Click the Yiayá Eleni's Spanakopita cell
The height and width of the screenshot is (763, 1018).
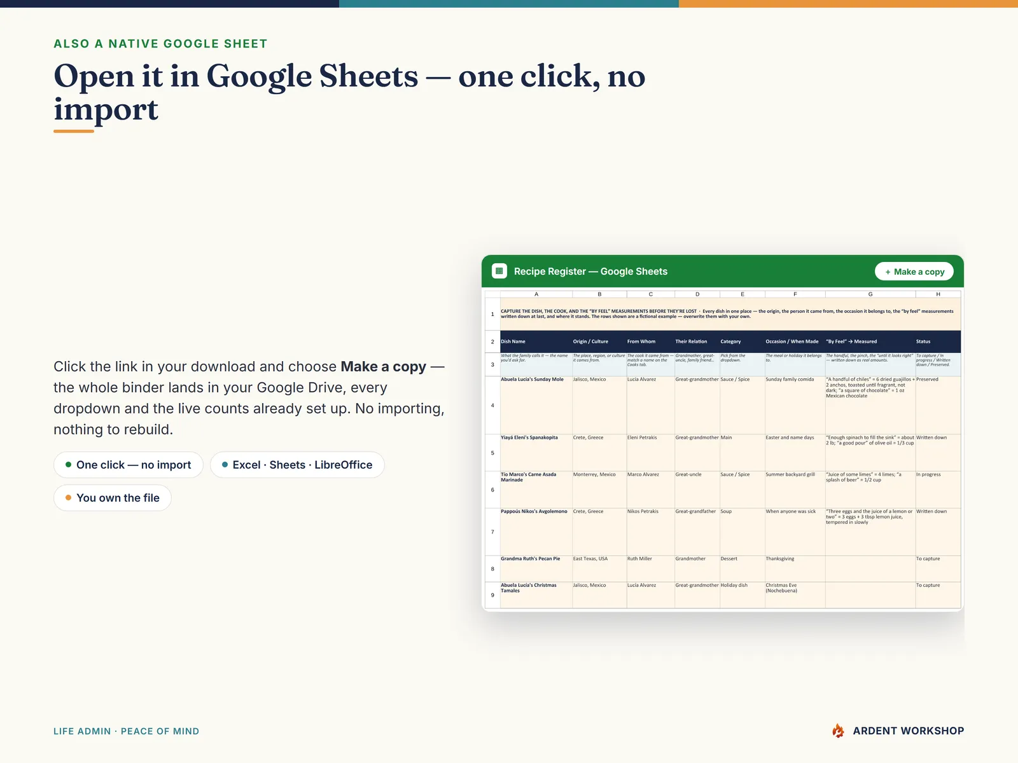(x=536, y=453)
